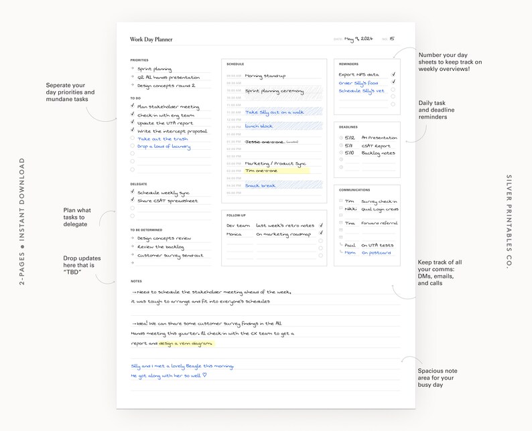Click the On postcard communication note
The image size is (532, 431).
[x=376, y=253]
